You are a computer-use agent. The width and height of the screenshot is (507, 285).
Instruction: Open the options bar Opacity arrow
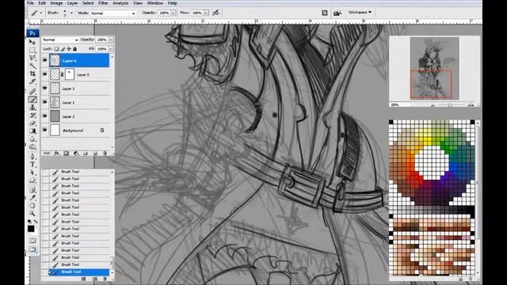click(x=173, y=13)
